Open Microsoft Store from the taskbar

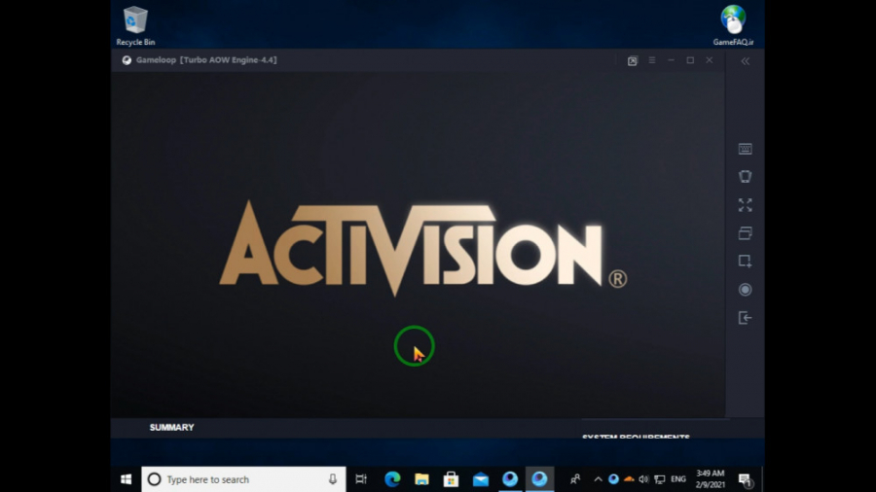[451, 479]
